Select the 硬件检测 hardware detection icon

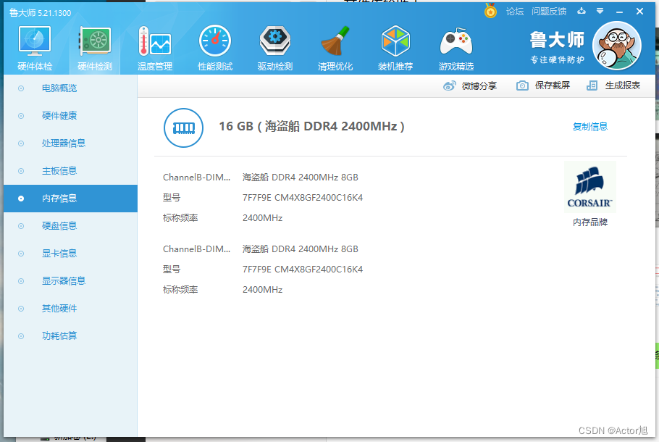(x=95, y=48)
